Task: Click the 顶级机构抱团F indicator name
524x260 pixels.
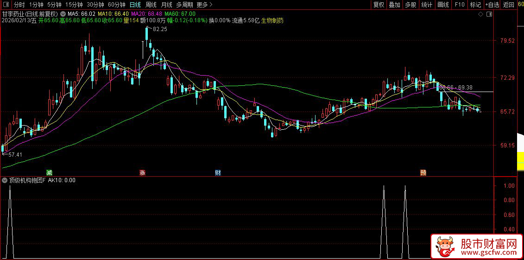Action: tap(27, 180)
